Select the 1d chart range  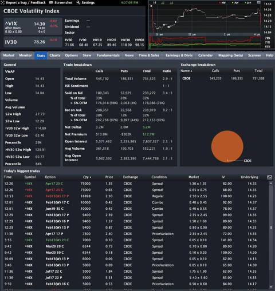[x=155, y=3]
